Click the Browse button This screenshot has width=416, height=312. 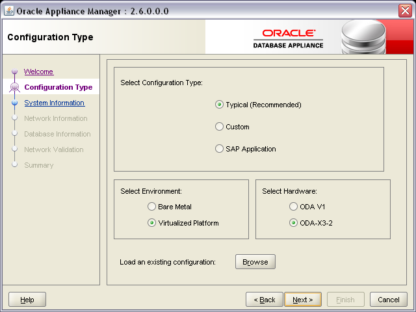255,262
